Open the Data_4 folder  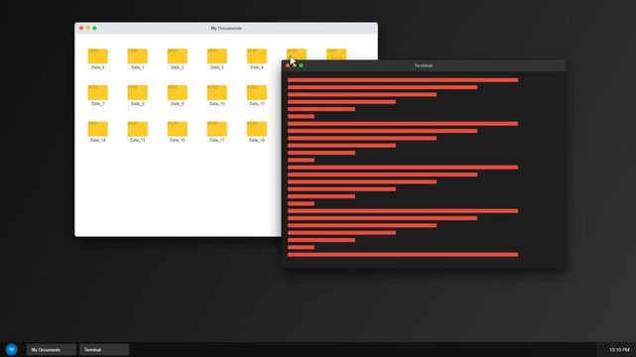[257, 57]
